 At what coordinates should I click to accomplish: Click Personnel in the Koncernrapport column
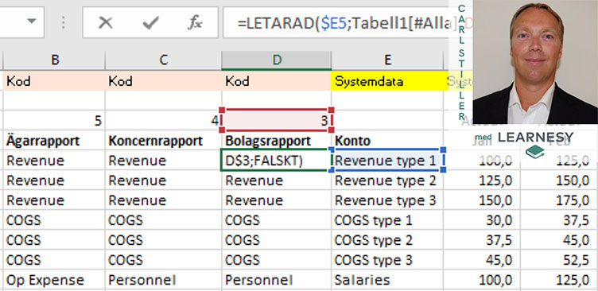(163, 280)
